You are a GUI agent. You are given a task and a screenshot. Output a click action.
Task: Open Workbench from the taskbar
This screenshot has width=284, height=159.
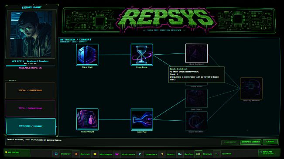point(125,154)
